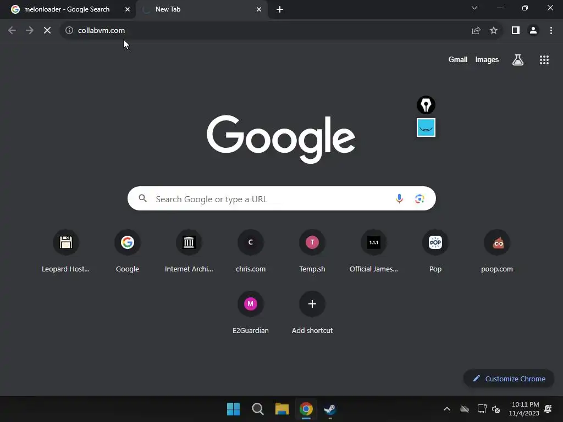Screen dimensions: 563x422
Task: Expand the tab search chevron
Action: point(474,8)
